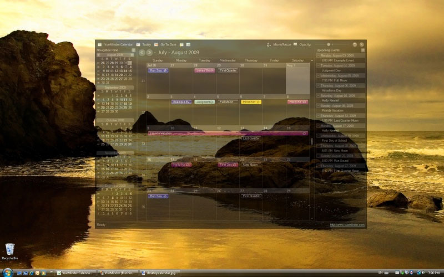444x277 pixels.
Task: Click the Opacity toolbar icon
Action: (x=295, y=44)
